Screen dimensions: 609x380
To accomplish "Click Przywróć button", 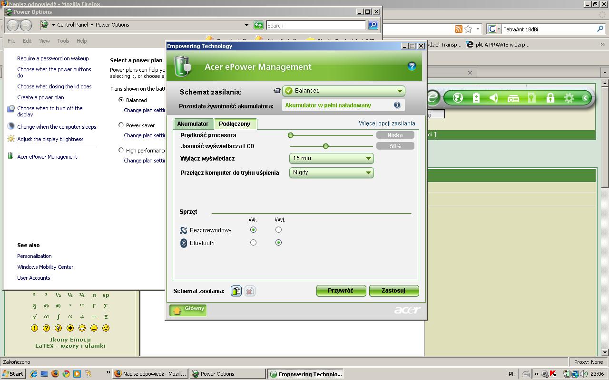I will click(x=341, y=291).
